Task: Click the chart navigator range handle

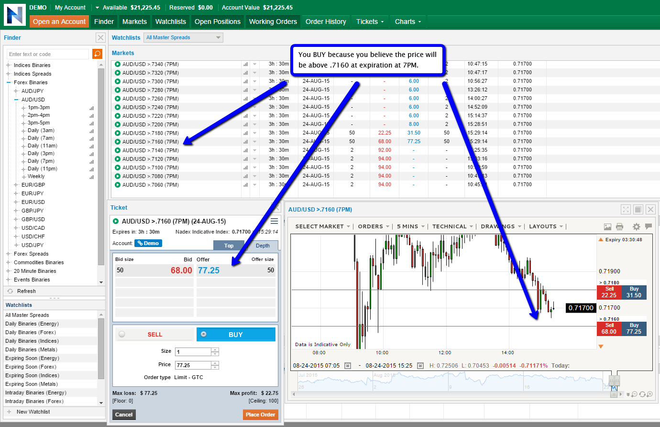Action: pyautogui.click(x=615, y=381)
